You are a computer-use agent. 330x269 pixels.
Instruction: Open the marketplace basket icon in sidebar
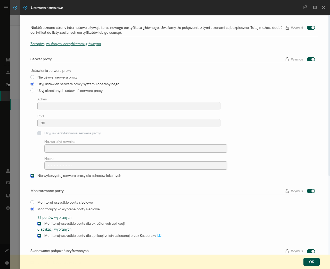[7, 208]
